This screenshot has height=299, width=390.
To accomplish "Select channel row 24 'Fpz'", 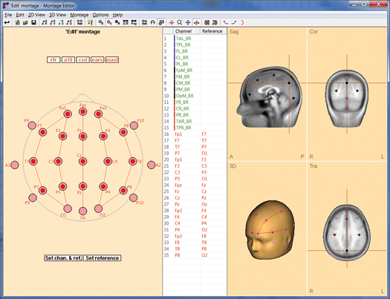I will coord(195,185).
